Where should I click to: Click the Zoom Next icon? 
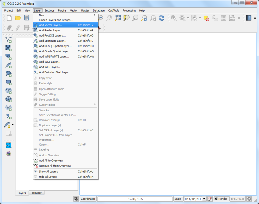coord(153,18)
